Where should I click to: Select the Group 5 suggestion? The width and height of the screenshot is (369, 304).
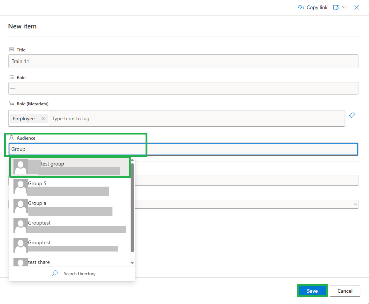pos(70,187)
